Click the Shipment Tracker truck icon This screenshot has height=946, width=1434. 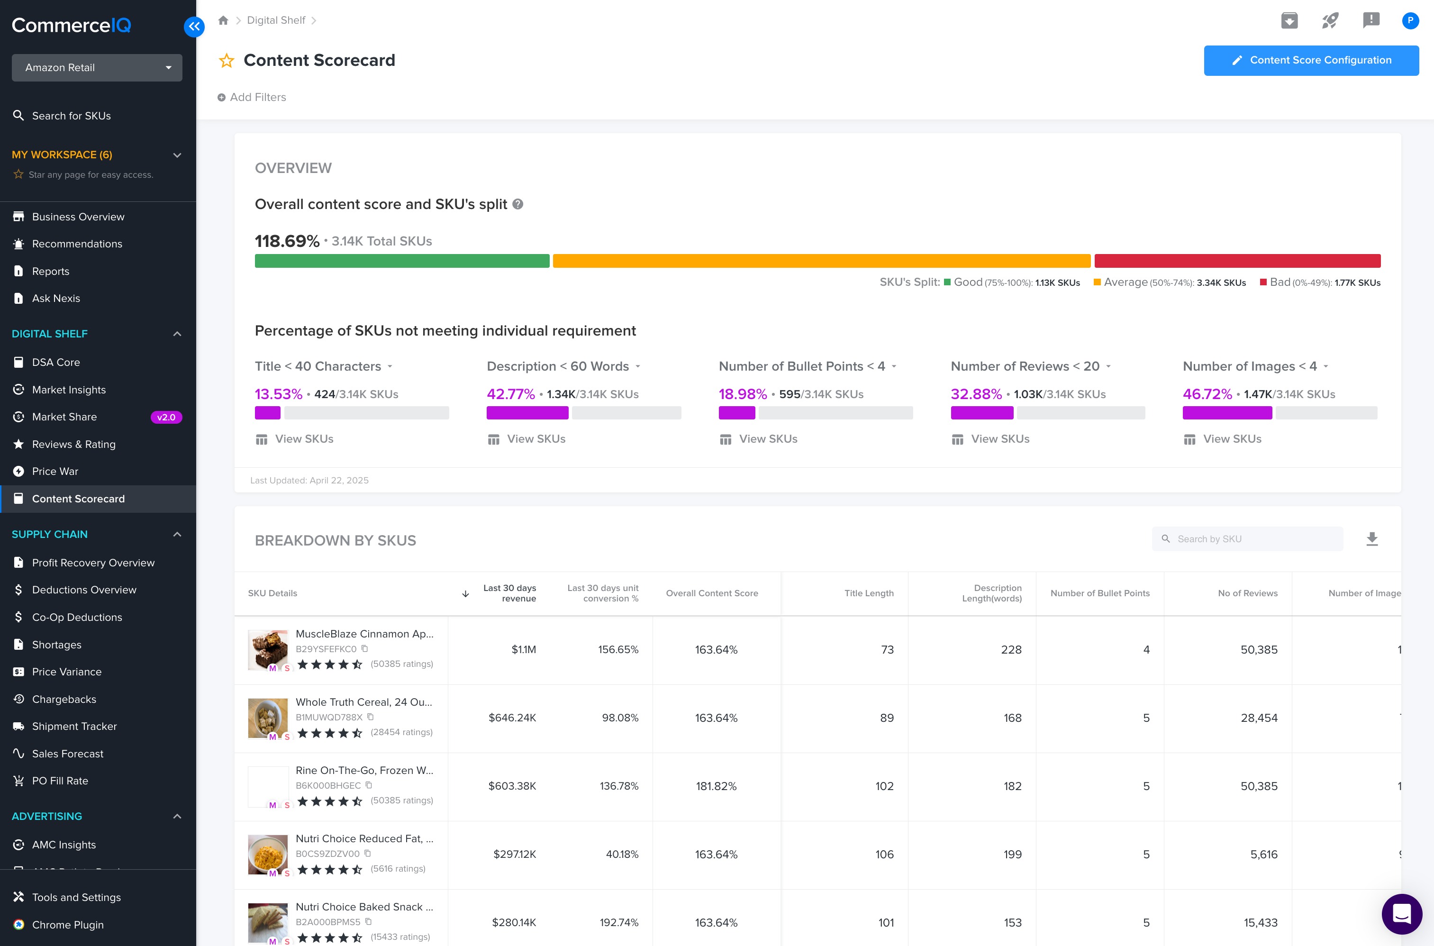[x=18, y=726]
